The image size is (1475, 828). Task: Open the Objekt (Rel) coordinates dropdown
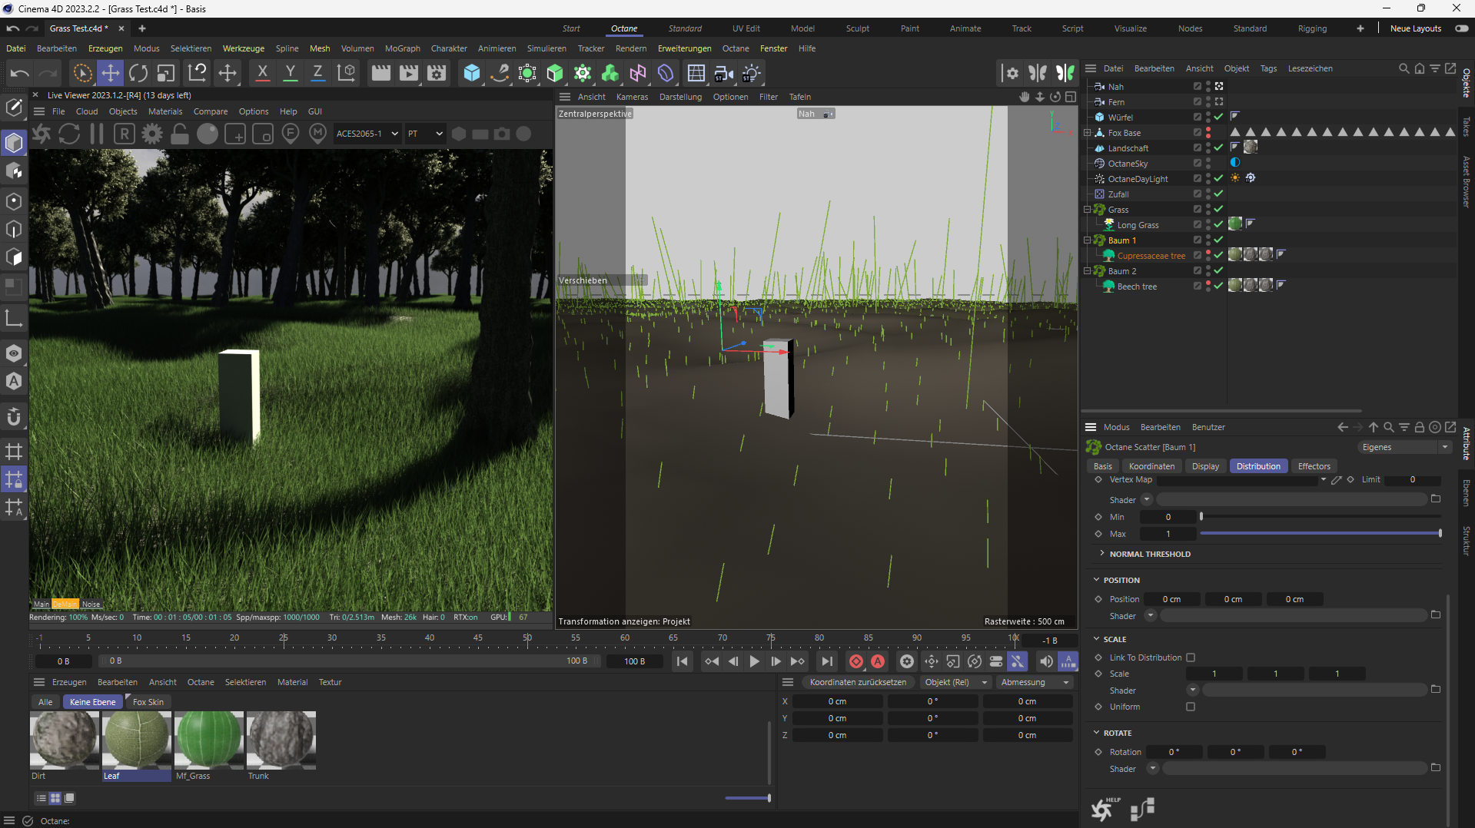(x=955, y=682)
